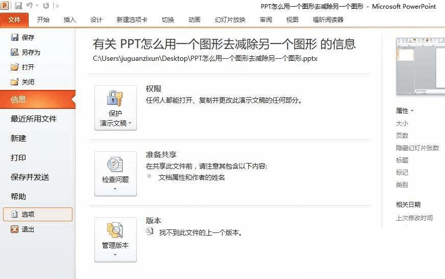Select the 信息 menu section
445x279 pixels.
pyautogui.click(x=38, y=100)
